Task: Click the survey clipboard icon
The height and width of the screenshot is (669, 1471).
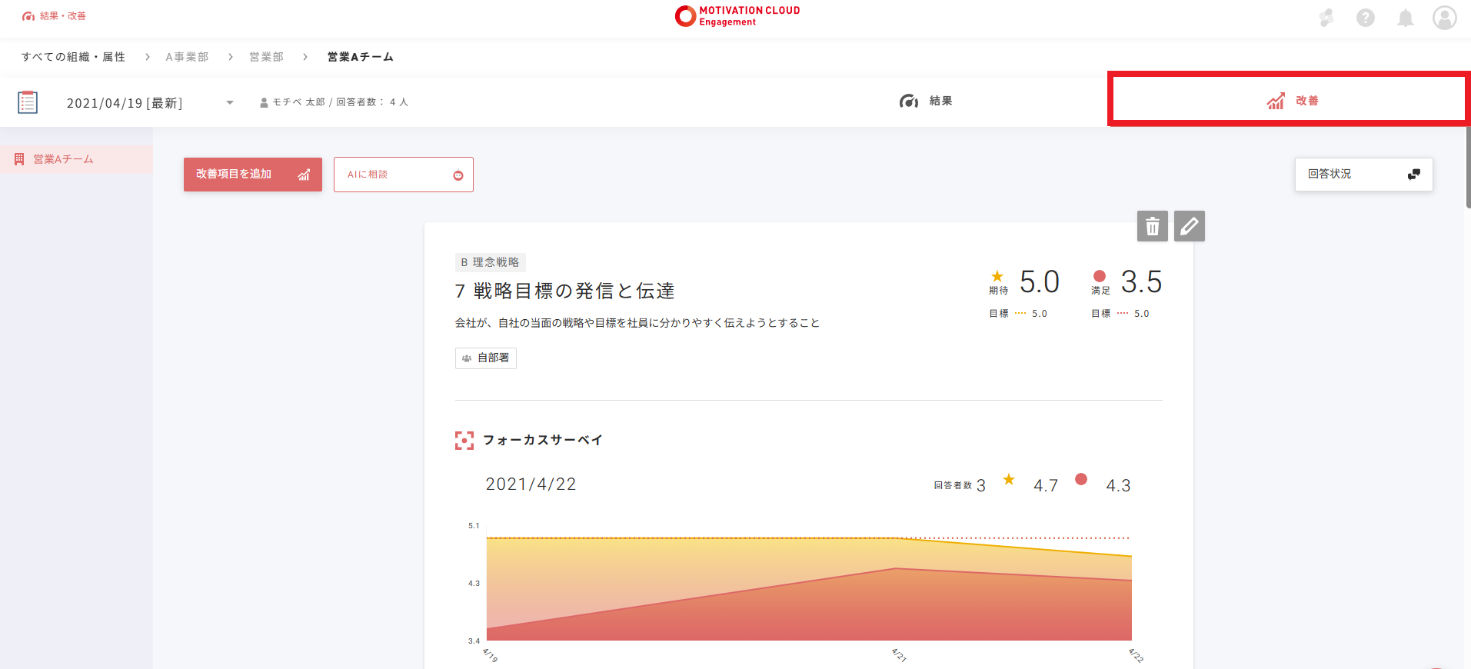Action: coord(28,102)
